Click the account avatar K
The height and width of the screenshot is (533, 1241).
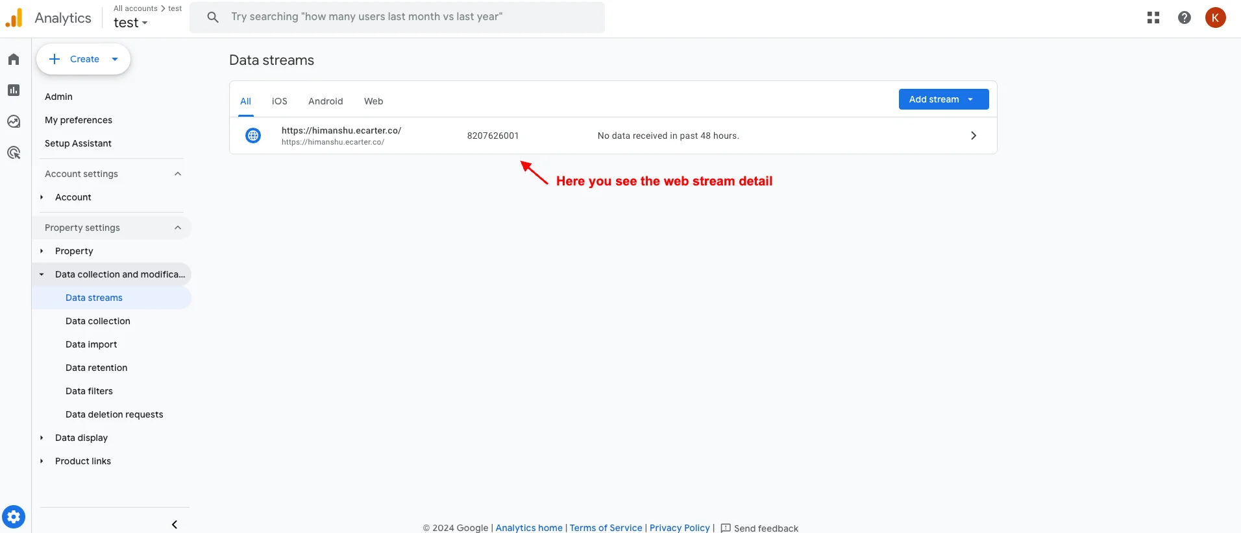pos(1215,18)
